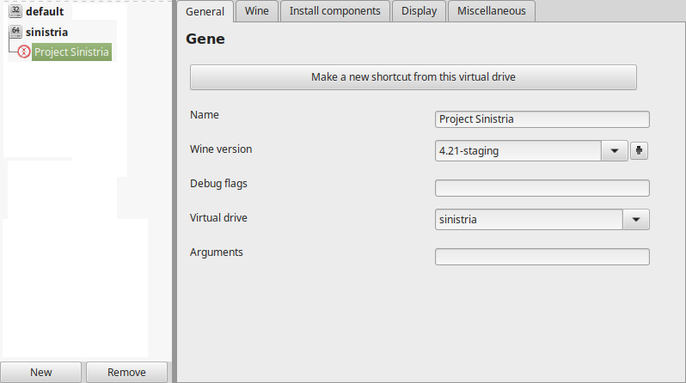Click the red error icon next to Project Sinistria
686x383 pixels.
[24, 52]
